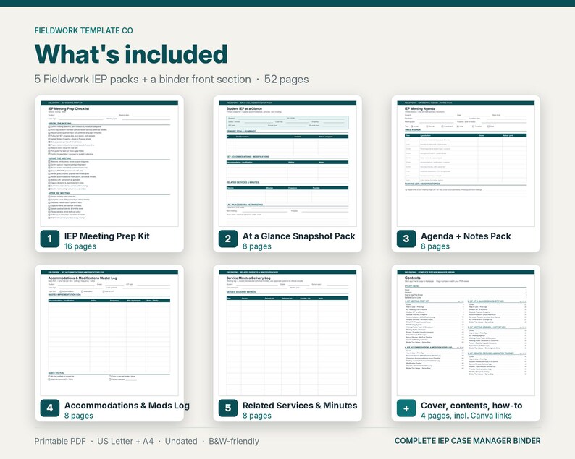Click '8 pages' under Accommodations & Mods Log
Image resolution: width=575 pixels, height=459 pixels.
79,416
